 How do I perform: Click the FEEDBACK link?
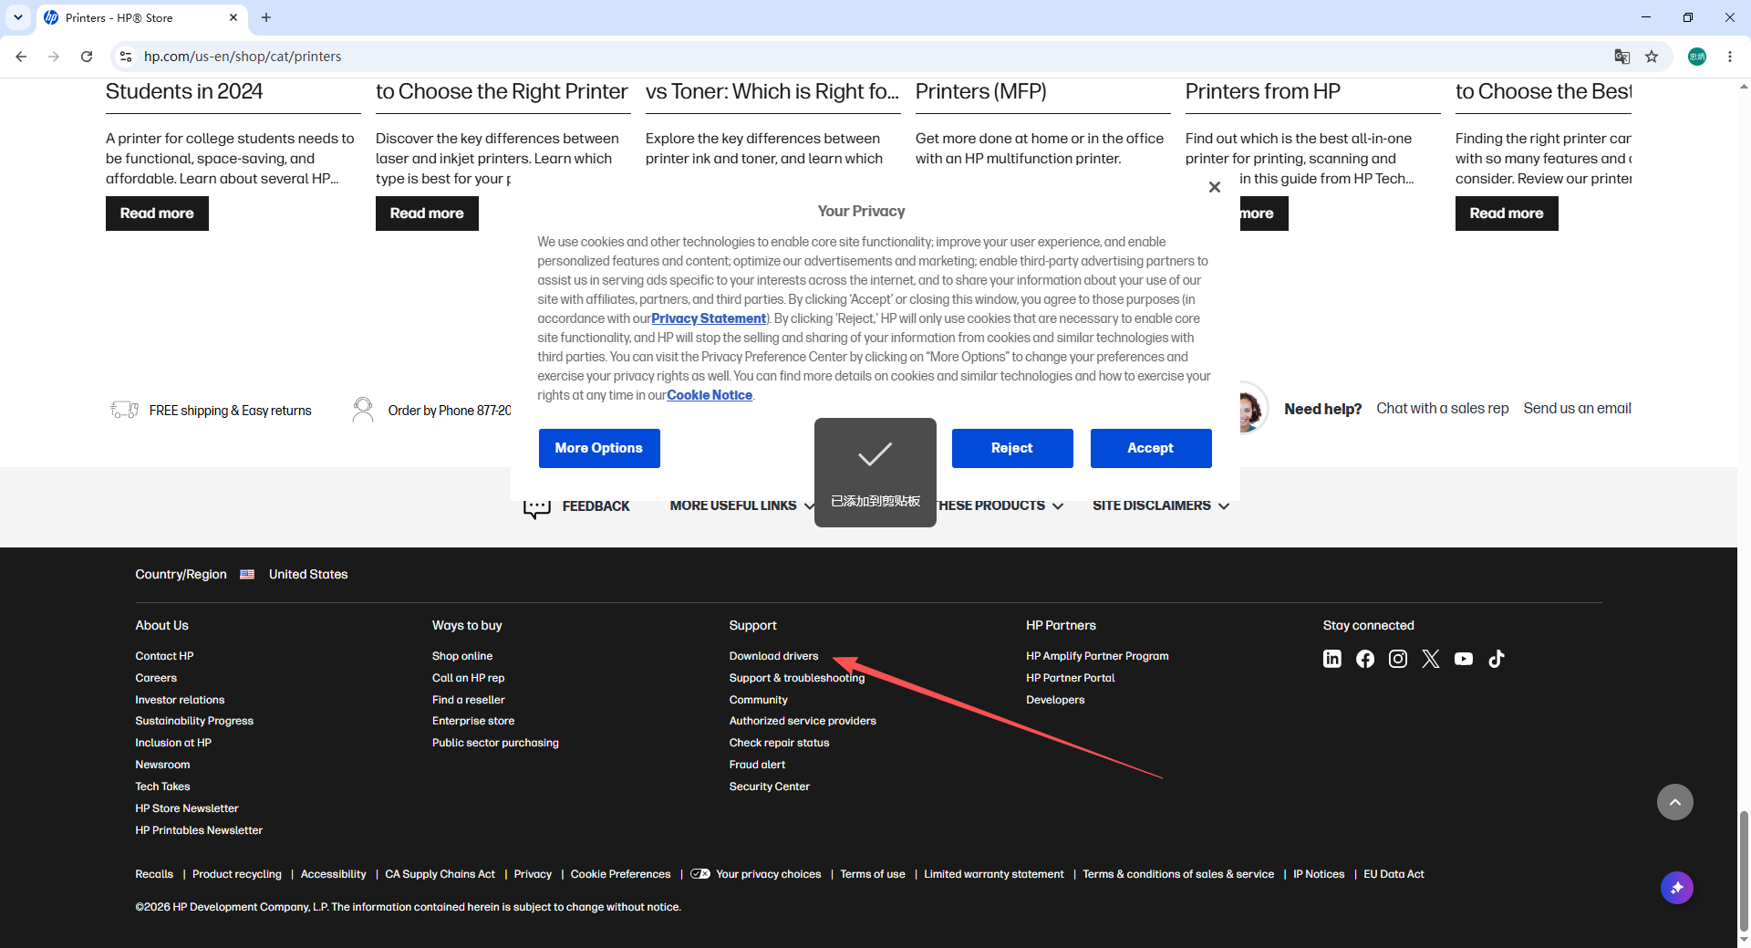[596, 506]
